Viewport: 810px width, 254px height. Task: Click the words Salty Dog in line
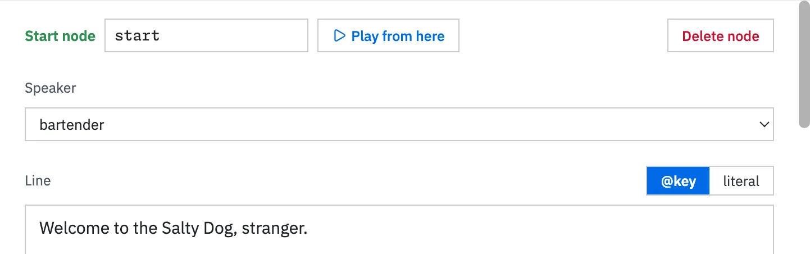click(x=199, y=229)
